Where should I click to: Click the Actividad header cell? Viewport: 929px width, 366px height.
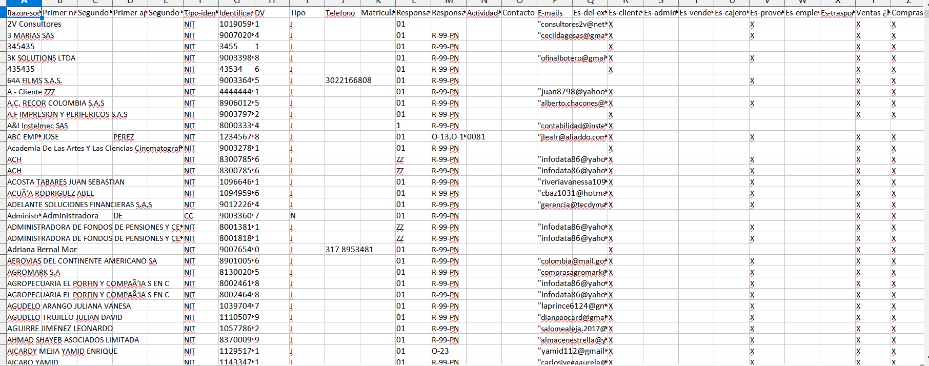coord(483,13)
